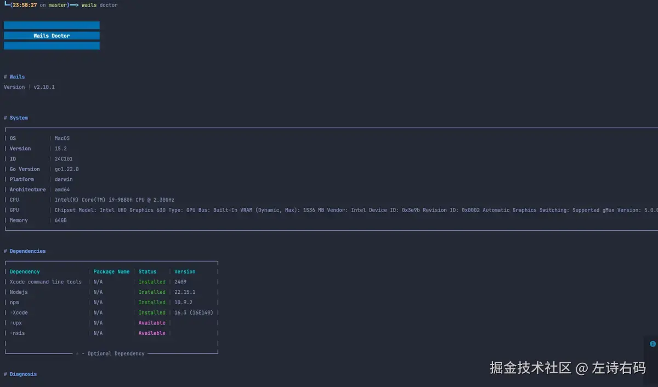Select the Xcode command line tools version 2409
Screen dimensions: 658x387
click(x=180, y=282)
